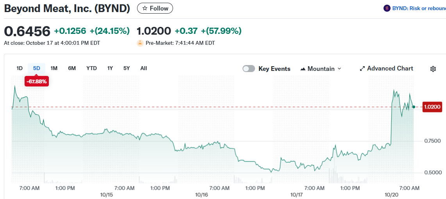Toggle the Key Events switch
This screenshot has height=199, width=446.
point(249,69)
